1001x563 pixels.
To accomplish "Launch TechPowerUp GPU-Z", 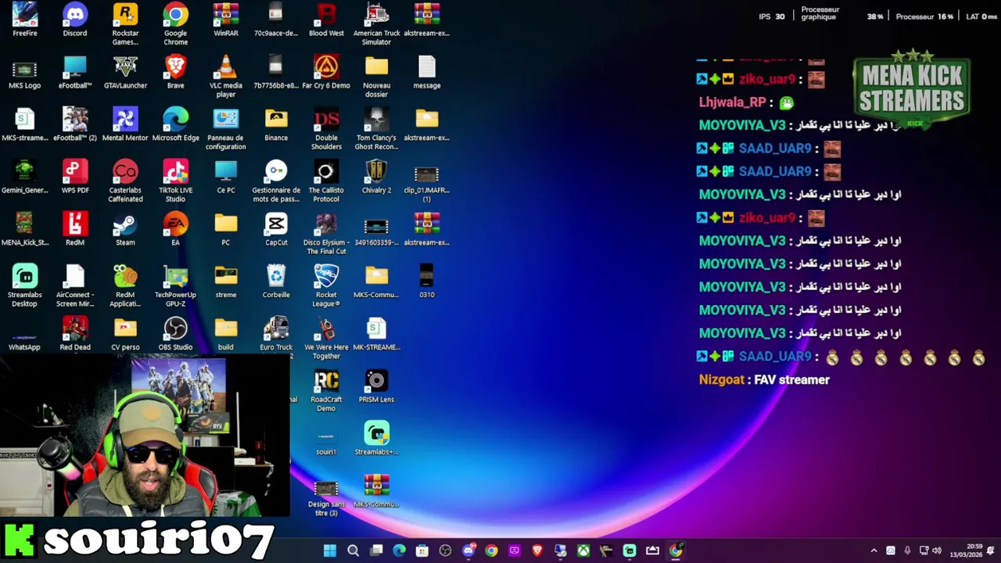I will (x=175, y=285).
